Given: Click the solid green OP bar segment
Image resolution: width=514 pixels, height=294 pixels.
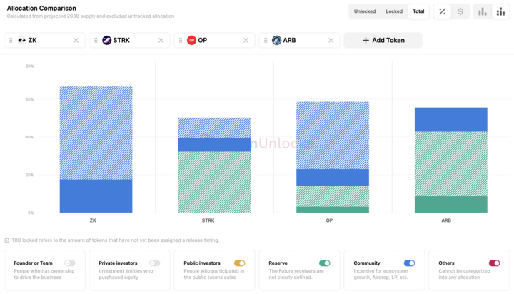Looking at the screenshot, I should [333, 210].
